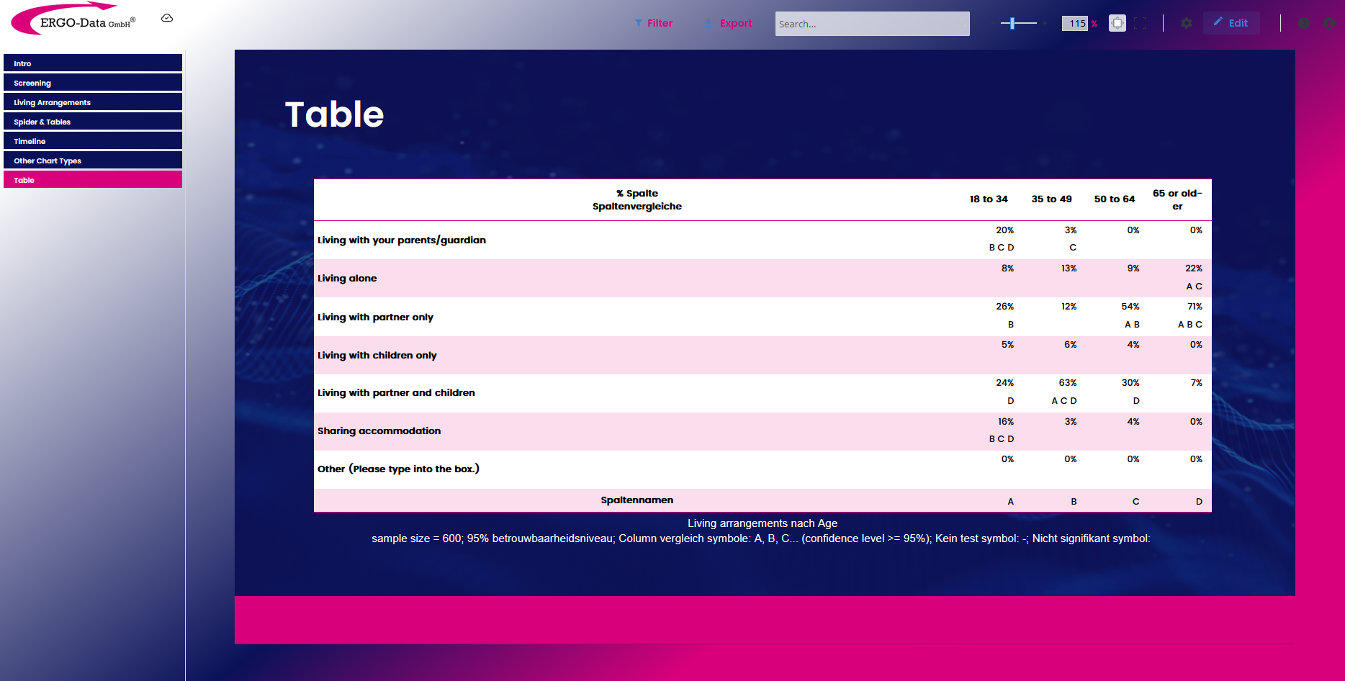
Task: Click the '35 to 49' column header
Action: [x=1051, y=199]
